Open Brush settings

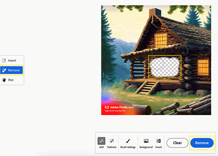128,143
